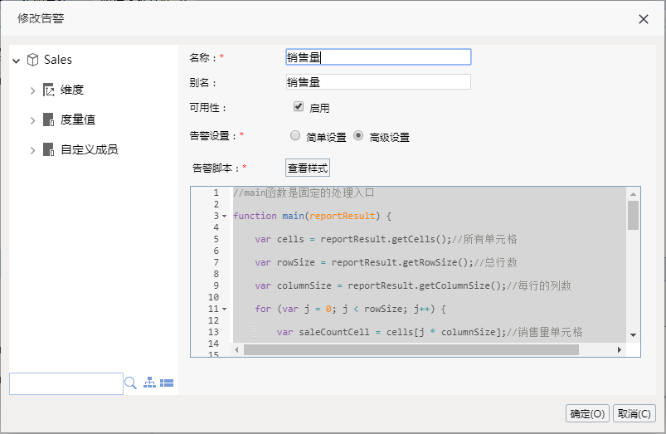Click the script editor vertical scrollbar thumb
The width and height of the screenshot is (666, 434).
(x=633, y=215)
